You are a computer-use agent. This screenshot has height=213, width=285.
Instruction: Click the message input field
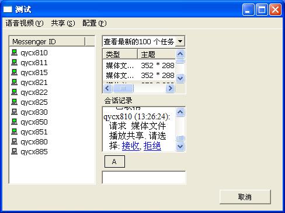(144, 177)
